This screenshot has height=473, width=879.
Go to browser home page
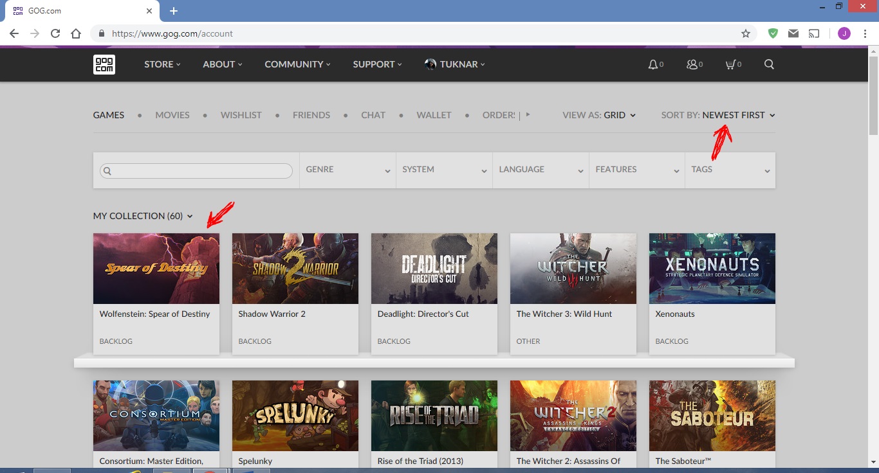pos(76,33)
